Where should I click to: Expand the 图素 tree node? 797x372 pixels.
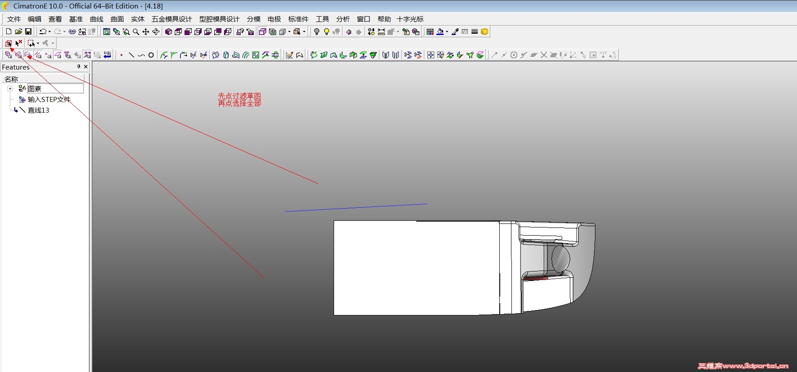click(x=10, y=88)
